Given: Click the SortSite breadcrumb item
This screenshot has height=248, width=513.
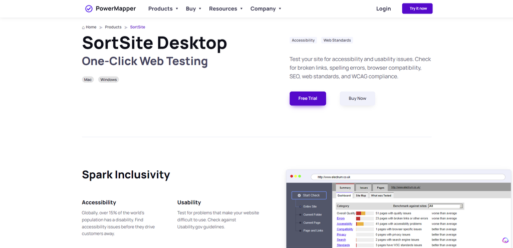Looking at the screenshot, I should pyautogui.click(x=137, y=27).
